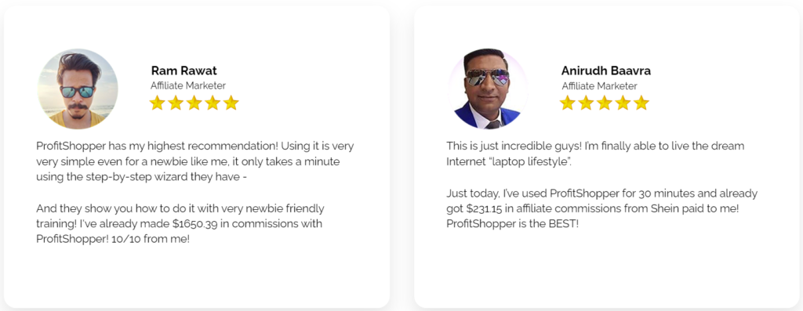803x311 pixels.
Task: Click Affiliate Marketer label under Ram Rawat
Action: click(x=188, y=86)
